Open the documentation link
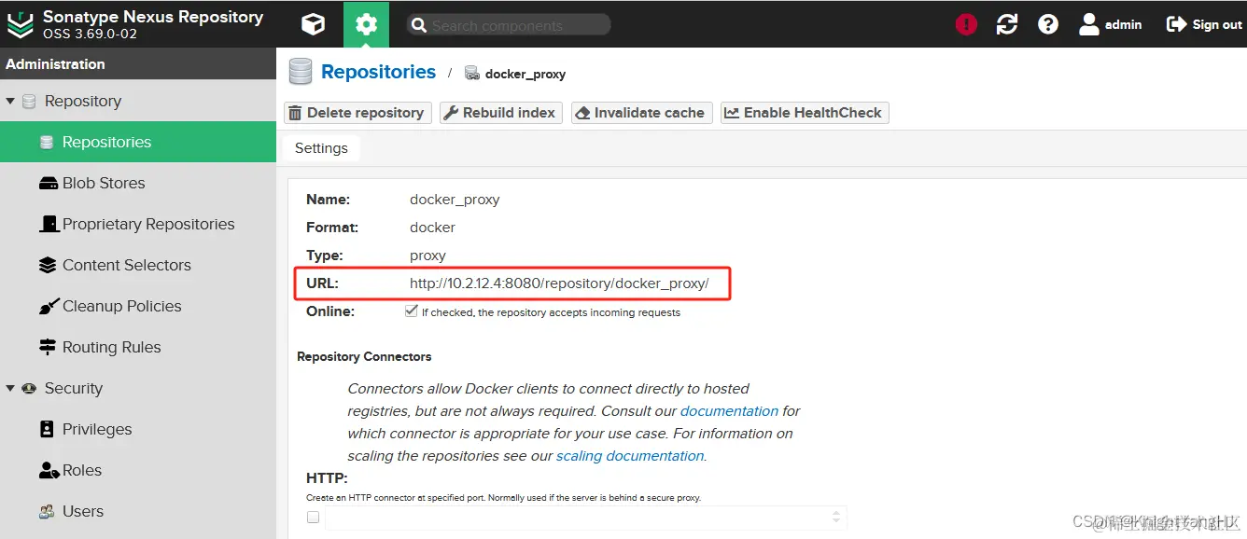 click(x=729, y=411)
